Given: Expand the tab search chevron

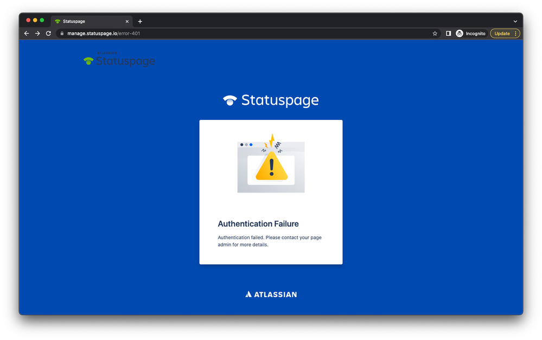Looking at the screenshot, I should [x=515, y=22].
